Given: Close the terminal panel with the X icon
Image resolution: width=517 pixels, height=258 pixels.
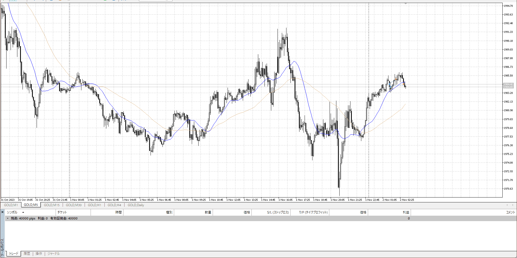Looking at the screenshot, I should click(x=2, y=212).
